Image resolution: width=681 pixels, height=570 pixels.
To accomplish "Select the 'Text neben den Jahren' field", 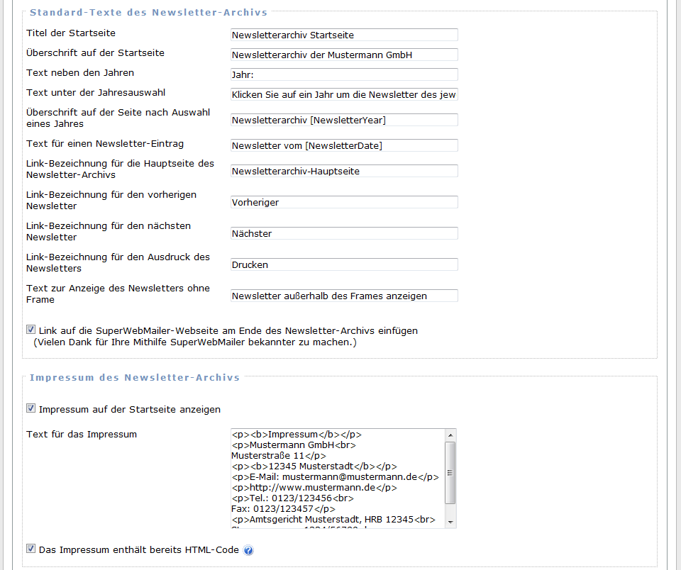I will click(344, 74).
